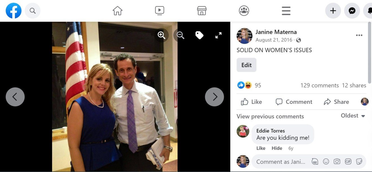Open the Messenger icon
The image size is (372, 172).
click(x=352, y=11)
